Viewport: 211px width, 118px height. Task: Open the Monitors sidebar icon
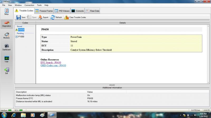tap(6, 35)
